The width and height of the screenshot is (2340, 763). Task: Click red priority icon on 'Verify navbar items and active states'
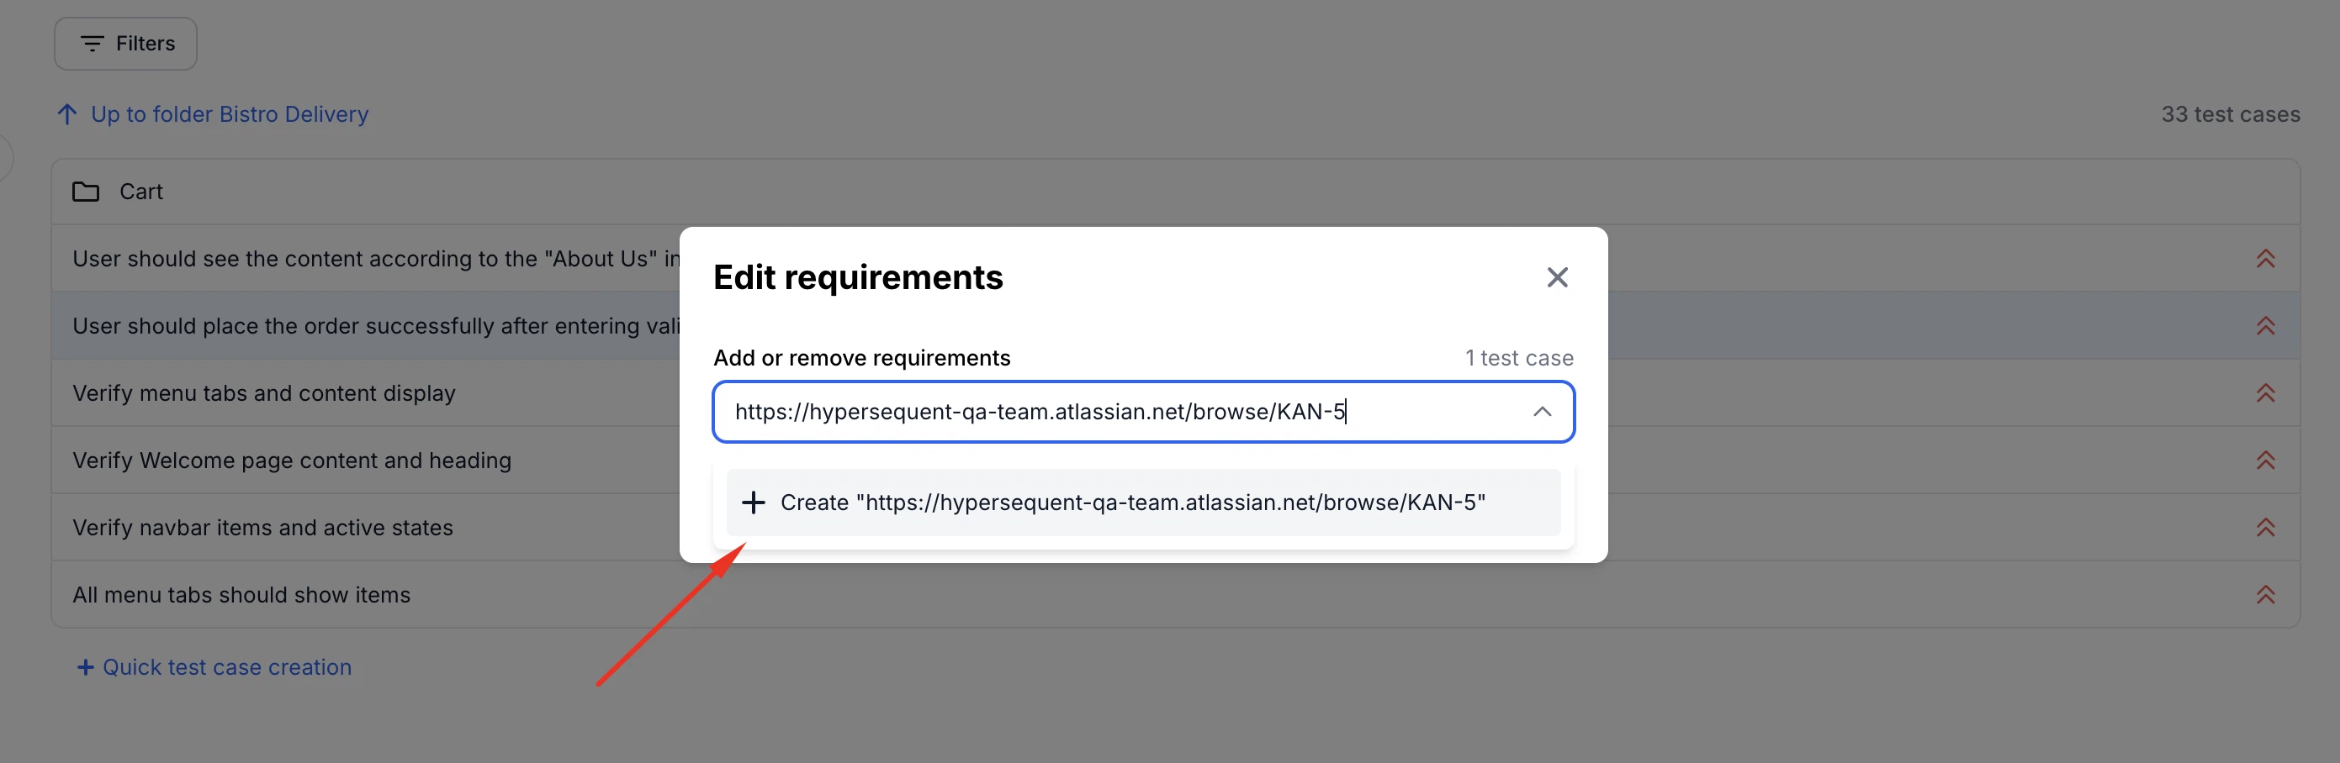[x=2267, y=527]
